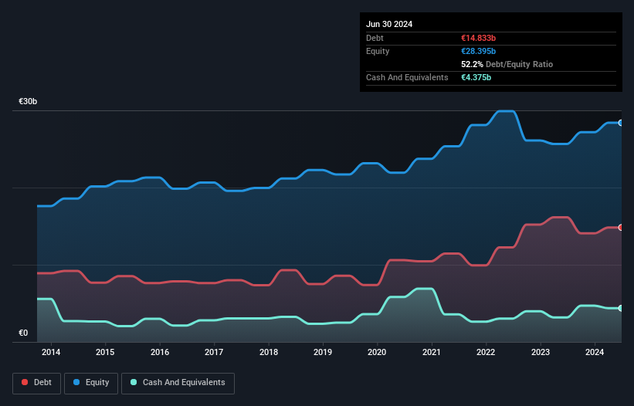Click the 52.2% Debt/Equity Ratio text

tap(507, 64)
